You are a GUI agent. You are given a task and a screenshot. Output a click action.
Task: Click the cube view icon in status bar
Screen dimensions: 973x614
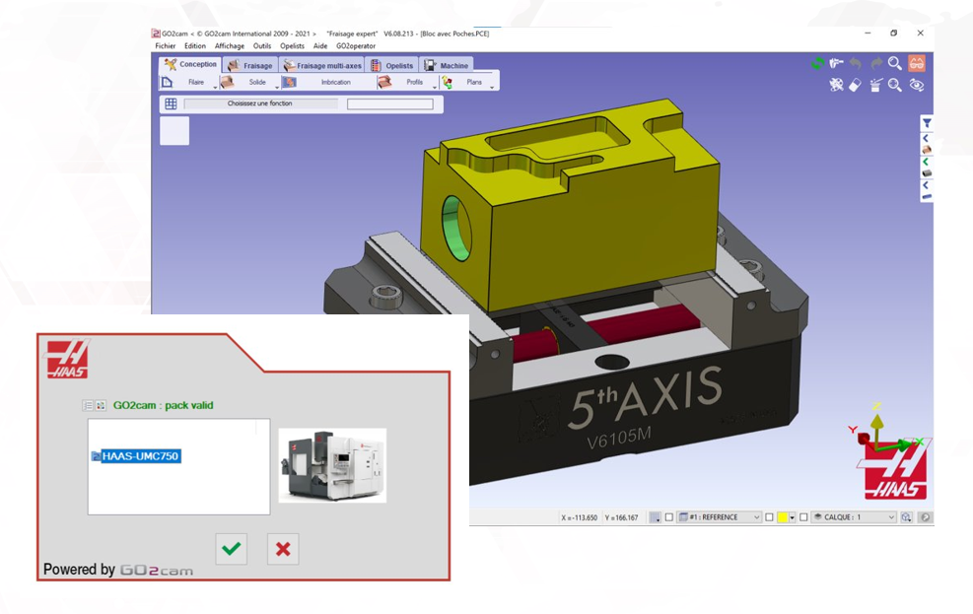coord(907,517)
